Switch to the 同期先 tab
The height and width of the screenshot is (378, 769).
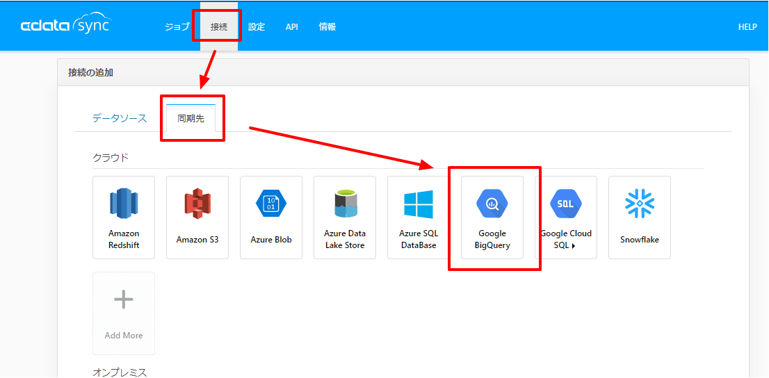[x=191, y=118]
